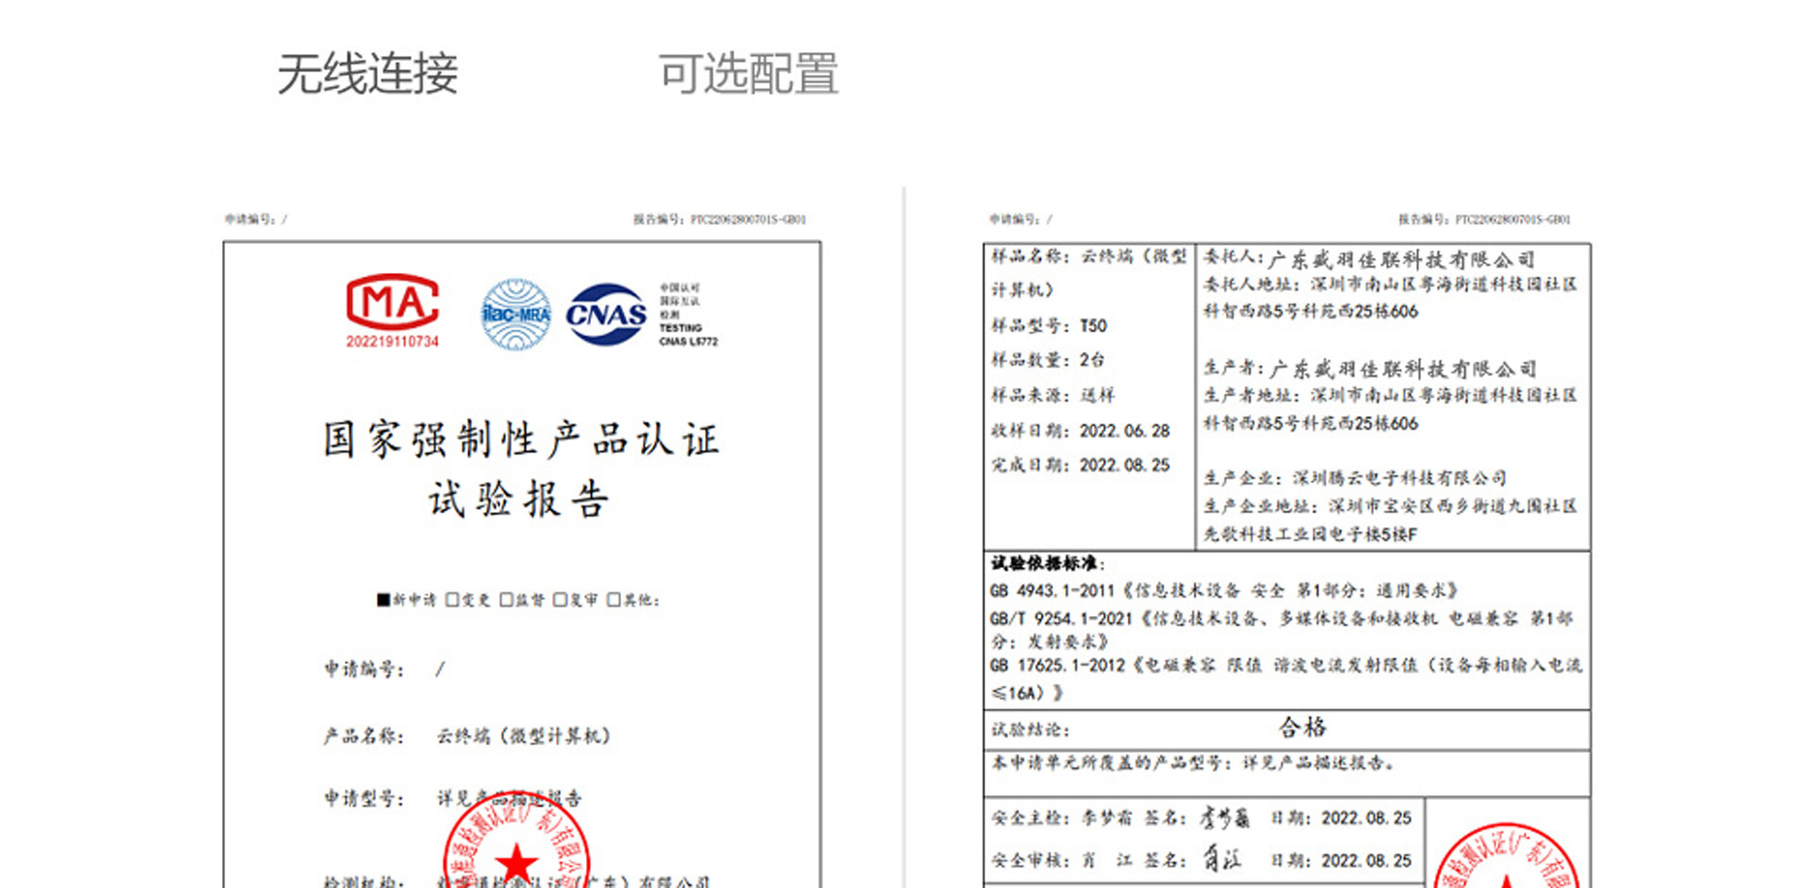
Task: Click the 合格 conclusion result
Action: [x=1302, y=727]
